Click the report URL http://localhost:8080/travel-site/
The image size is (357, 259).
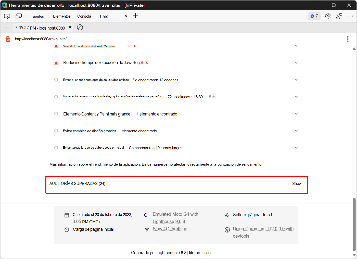click(x=41, y=39)
